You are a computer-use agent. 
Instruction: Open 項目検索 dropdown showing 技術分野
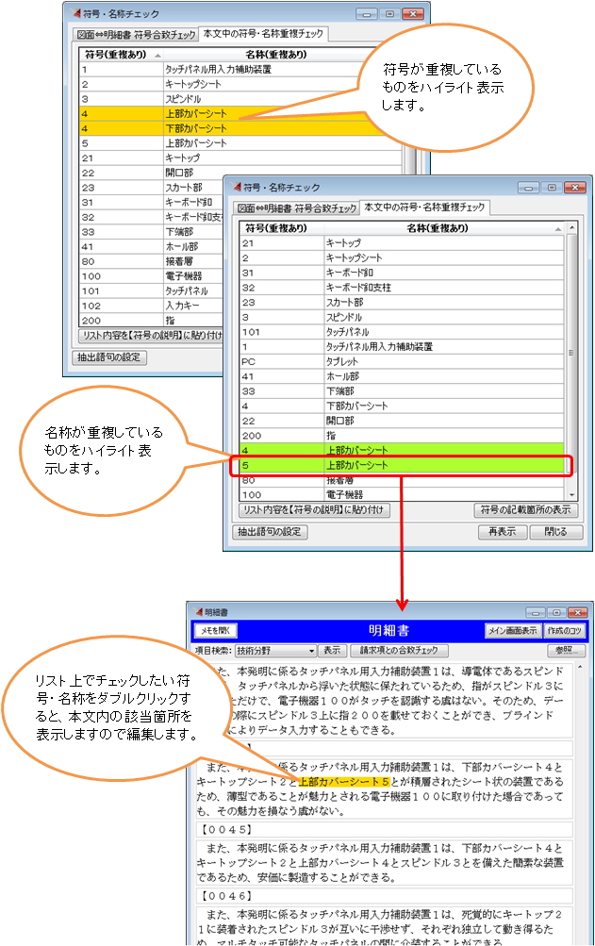275,651
